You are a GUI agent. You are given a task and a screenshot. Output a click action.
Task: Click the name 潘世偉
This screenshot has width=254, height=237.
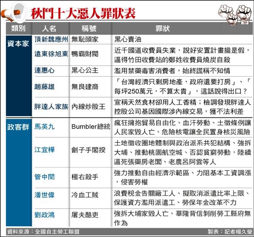click(44, 195)
